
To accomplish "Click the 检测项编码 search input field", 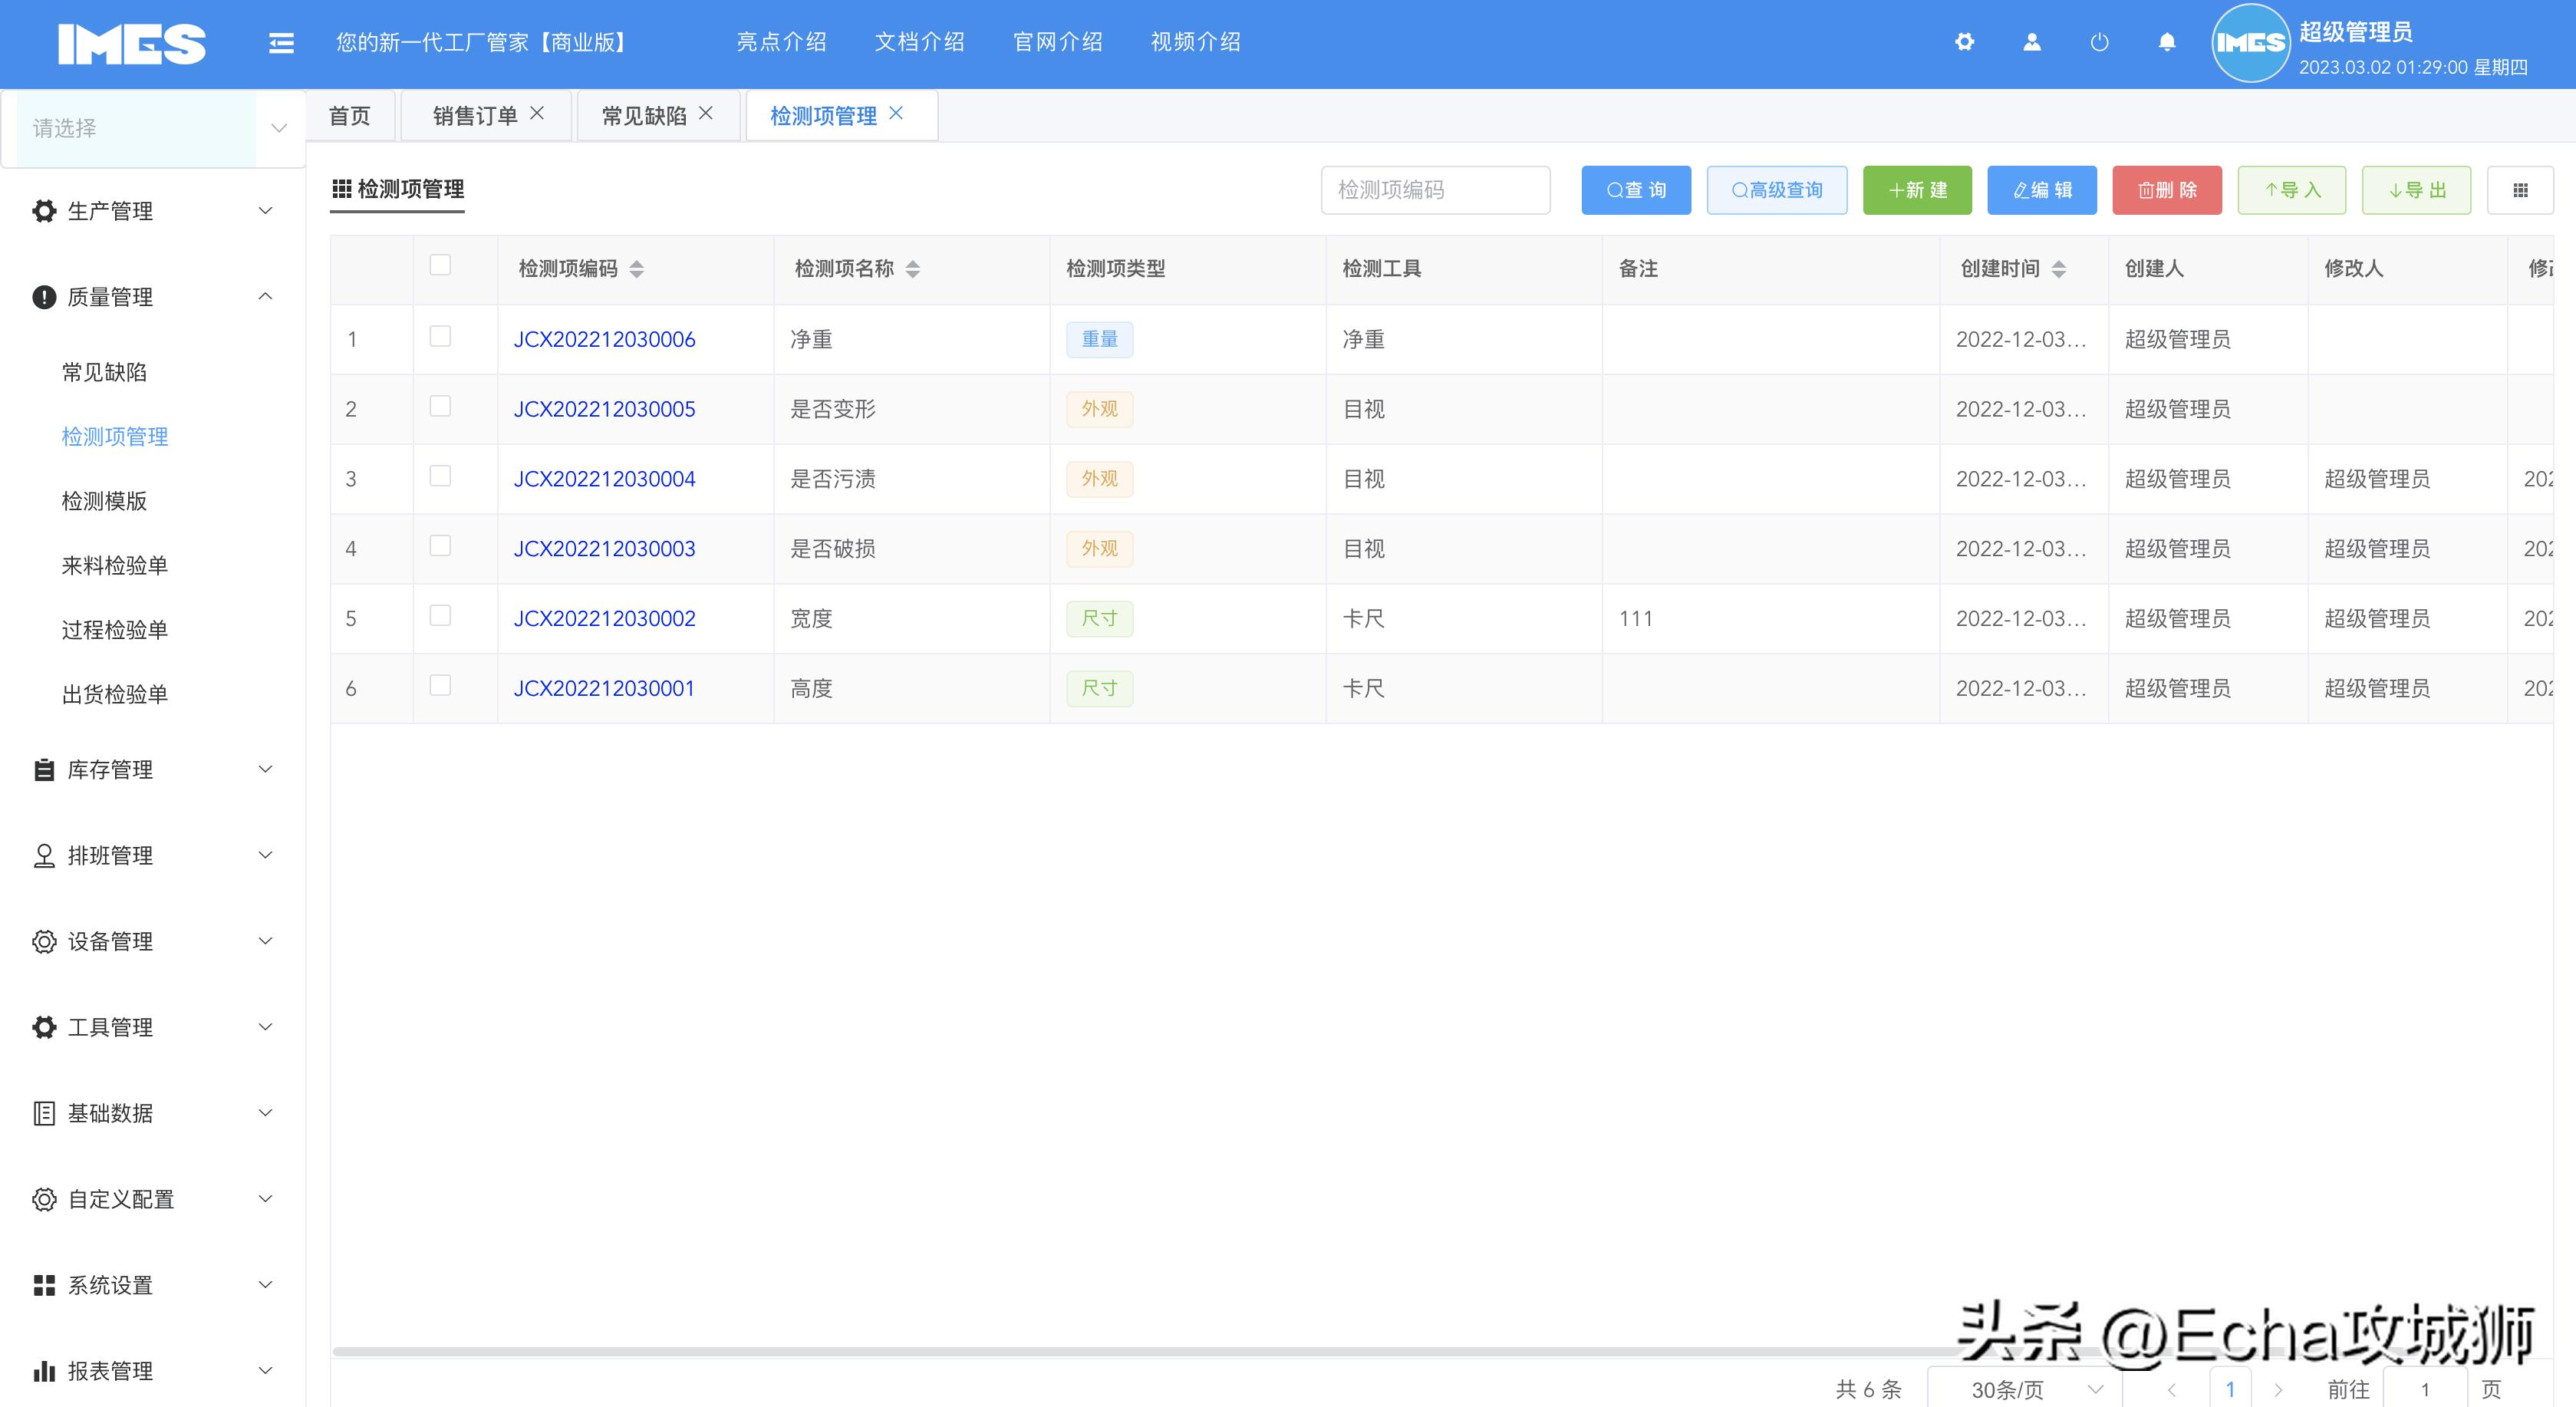I will click(x=1435, y=189).
